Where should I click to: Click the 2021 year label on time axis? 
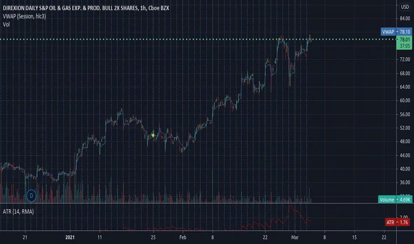coord(70,237)
